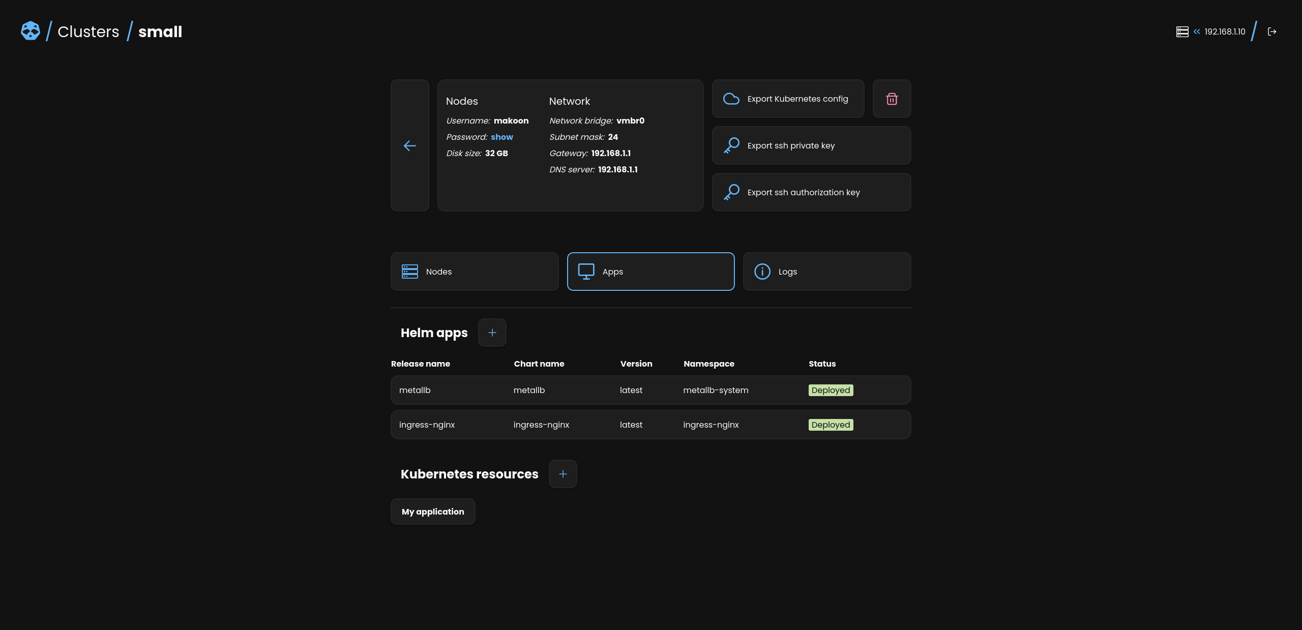Click Deployed status badge for metallb
Image resolution: width=1302 pixels, height=630 pixels.
click(x=830, y=390)
